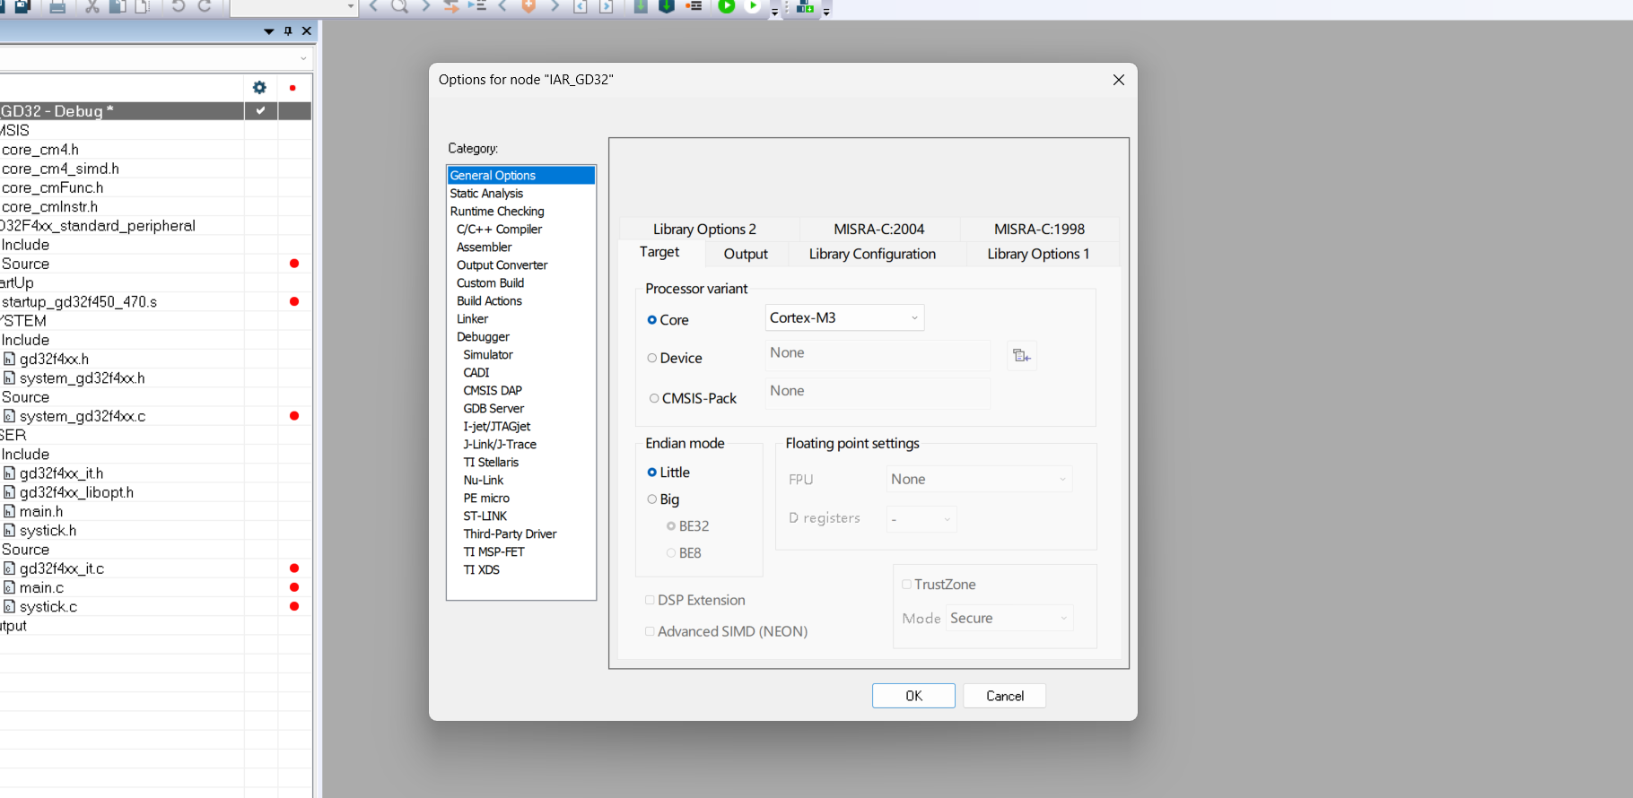The width and height of the screenshot is (1633, 798).
Task: Select C/C++ Compiler category
Action: tap(499, 230)
